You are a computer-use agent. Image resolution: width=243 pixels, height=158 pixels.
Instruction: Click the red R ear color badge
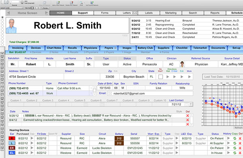pos(12,138)
